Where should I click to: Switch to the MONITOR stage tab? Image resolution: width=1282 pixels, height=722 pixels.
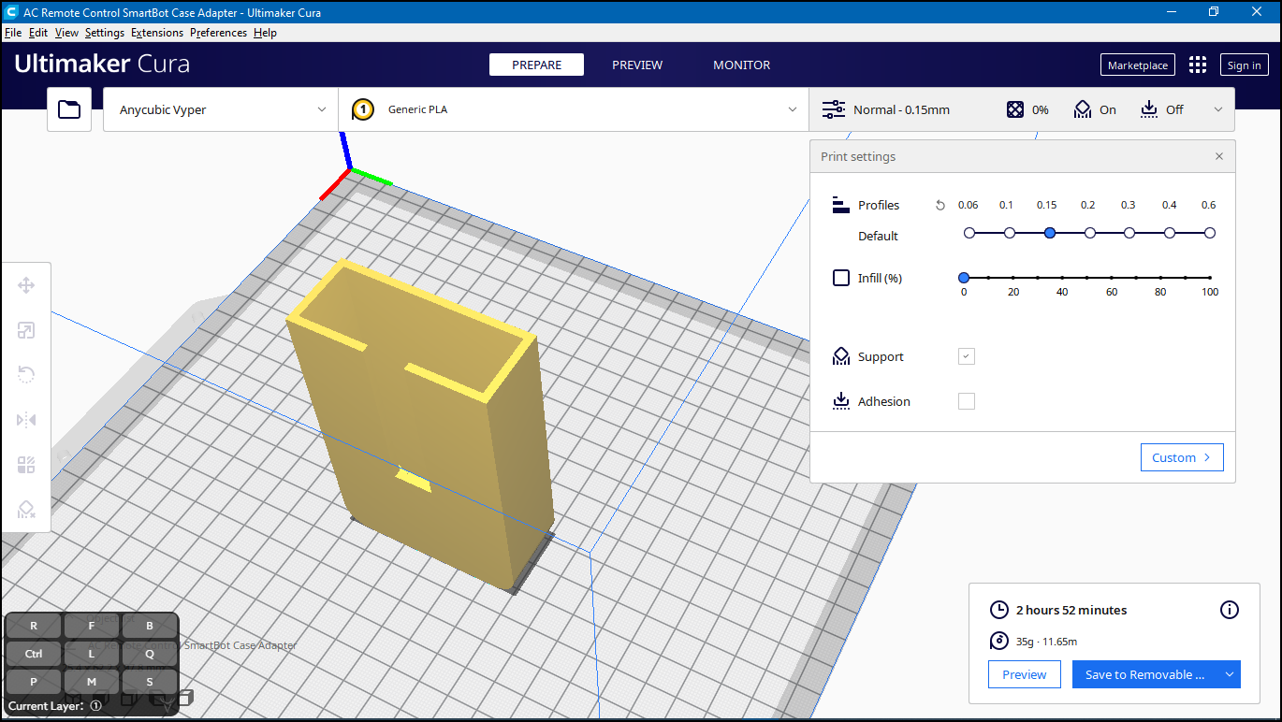click(742, 65)
